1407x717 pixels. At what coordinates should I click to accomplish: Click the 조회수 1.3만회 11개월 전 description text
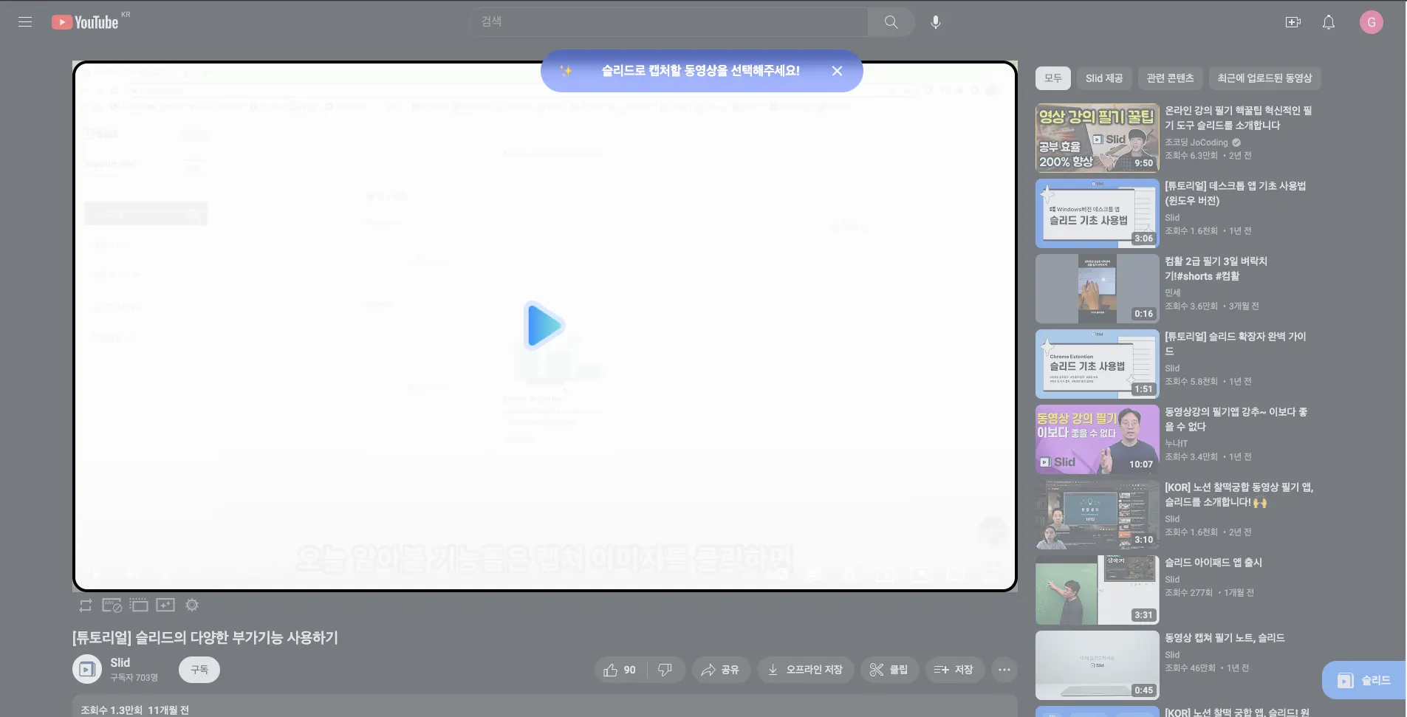[135, 710]
